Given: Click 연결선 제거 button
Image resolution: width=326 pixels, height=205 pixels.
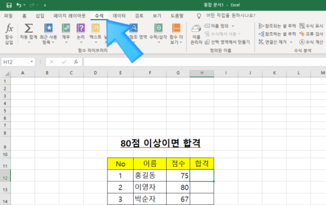Looking at the screenshot, I should (x=273, y=42).
